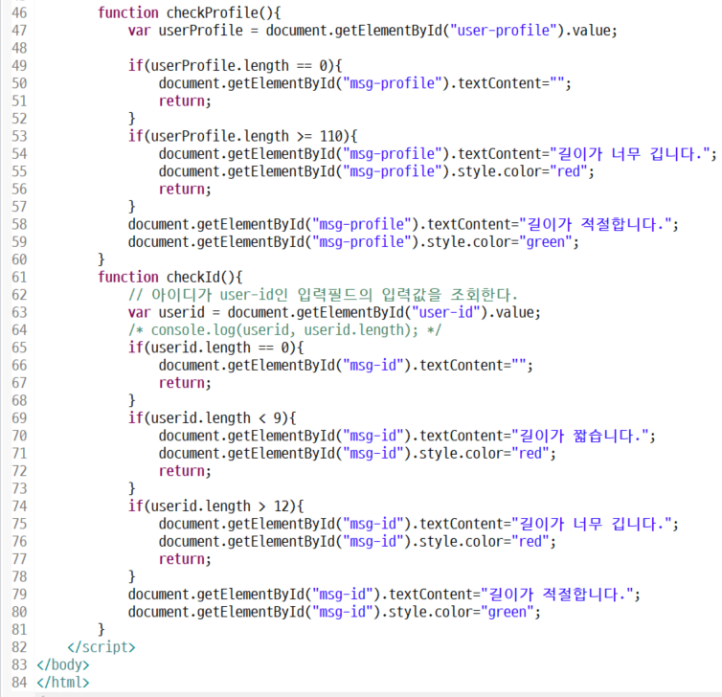Screen dimensions: 722x697
Task: Click the return keyword on line 72
Action: click(181, 471)
